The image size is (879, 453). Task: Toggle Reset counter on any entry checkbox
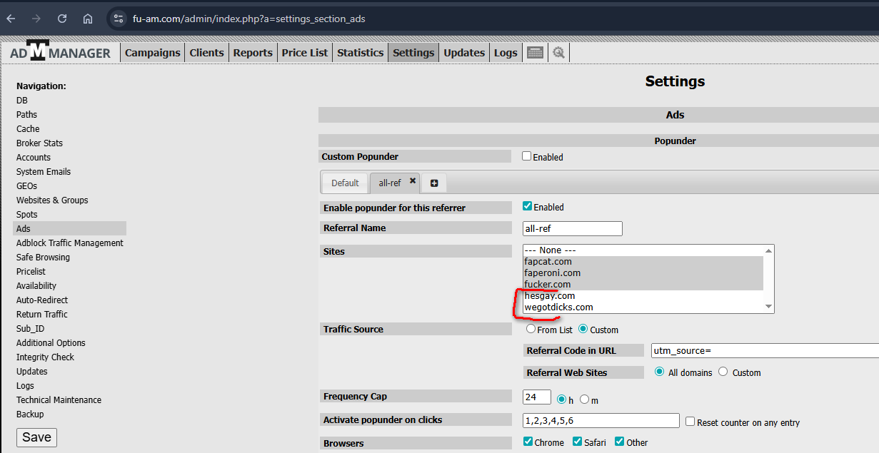tap(690, 422)
